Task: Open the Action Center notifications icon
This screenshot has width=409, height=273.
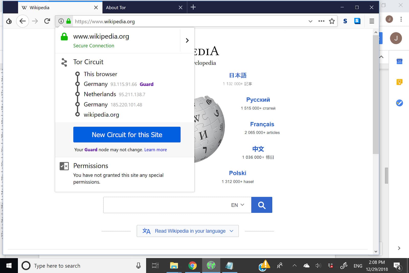Action: point(397,266)
